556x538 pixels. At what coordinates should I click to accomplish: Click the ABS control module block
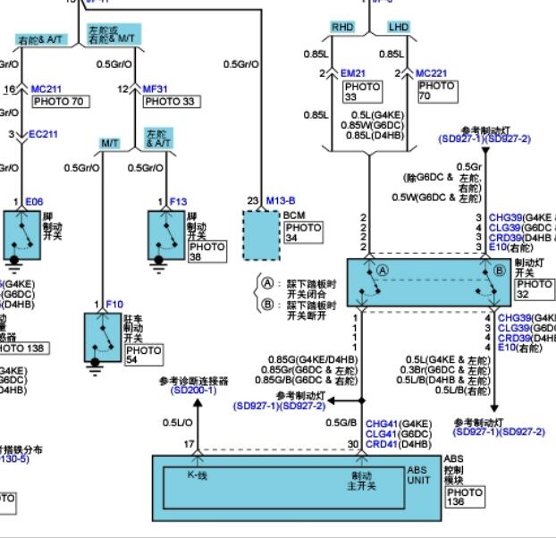(x=297, y=488)
